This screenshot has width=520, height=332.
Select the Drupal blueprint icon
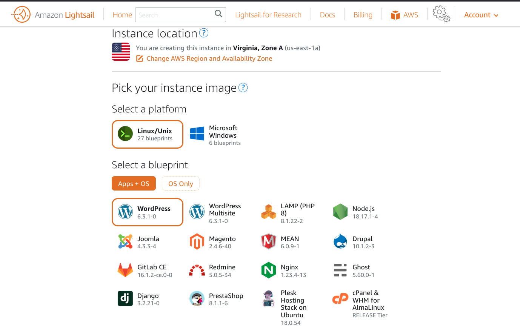[340, 241]
